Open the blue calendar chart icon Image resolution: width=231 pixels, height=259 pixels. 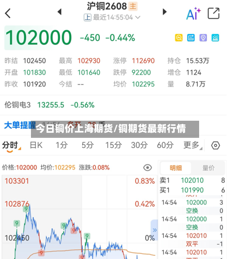191,38
